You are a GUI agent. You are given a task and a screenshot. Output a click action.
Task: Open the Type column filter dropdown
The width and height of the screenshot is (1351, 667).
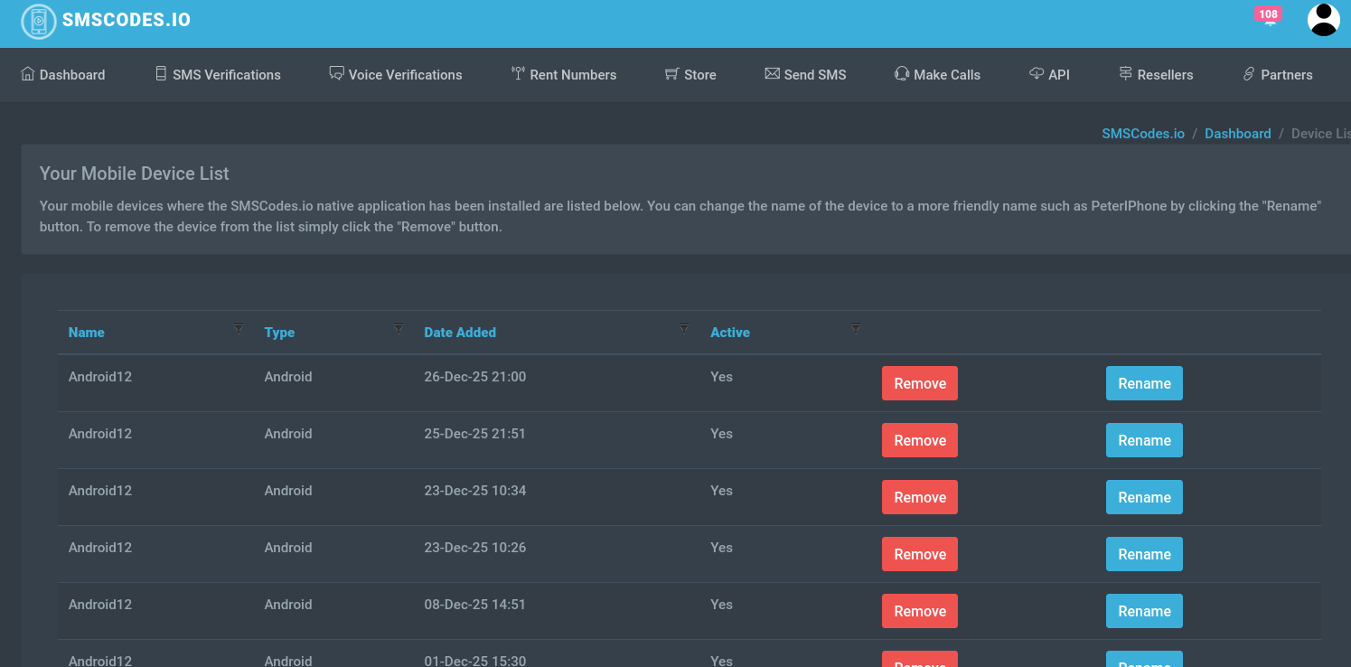tap(399, 328)
